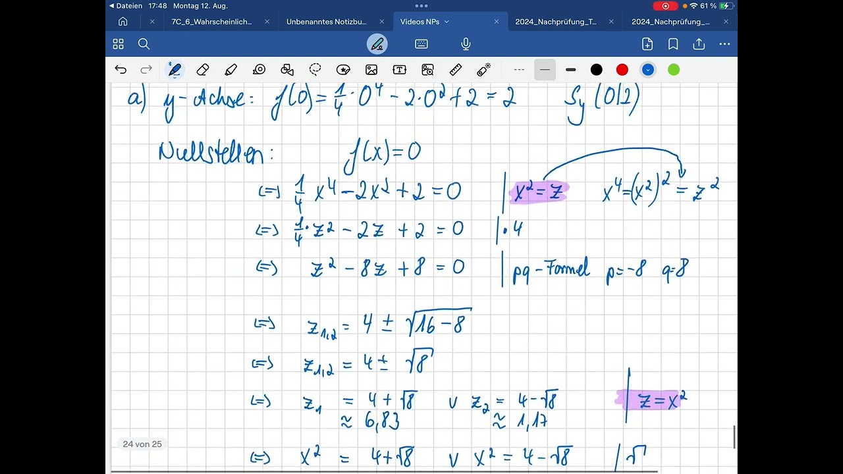
Task: Open search with the magnifier icon
Action: (x=144, y=44)
